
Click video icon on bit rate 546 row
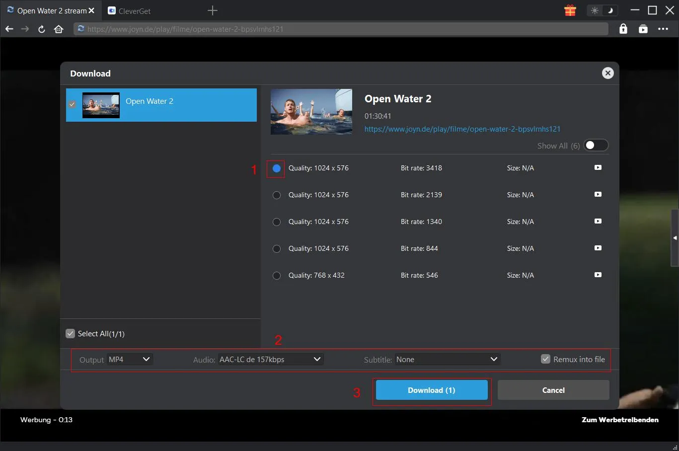pyautogui.click(x=598, y=275)
